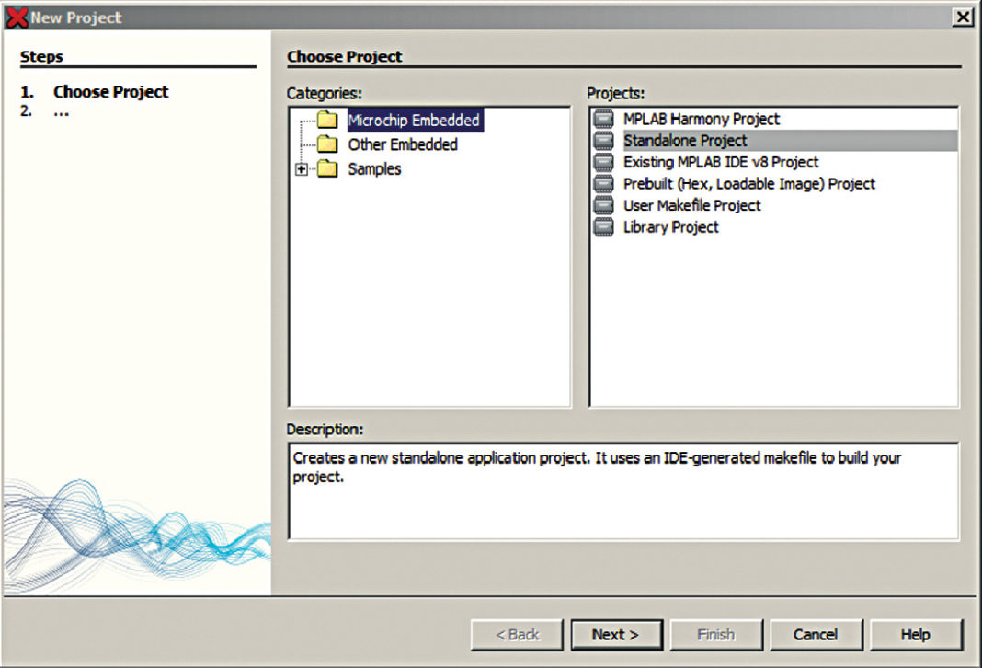
Task: Click the chip icon beside Standalone Project
Action: point(603,140)
